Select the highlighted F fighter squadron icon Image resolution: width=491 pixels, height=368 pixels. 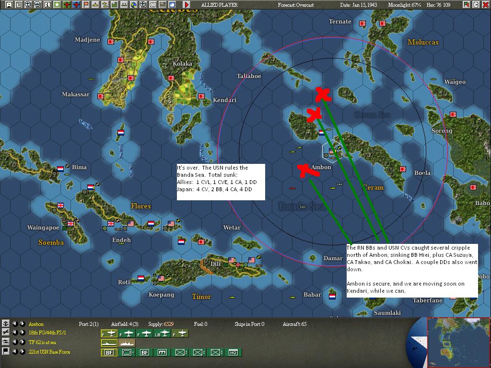pyautogui.click(x=109, y=334)
